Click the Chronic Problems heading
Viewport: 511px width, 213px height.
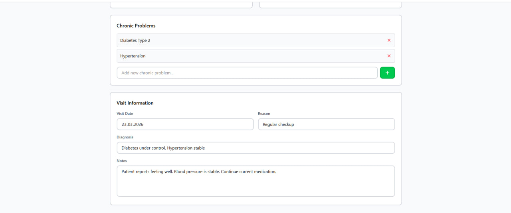point(136,26)
